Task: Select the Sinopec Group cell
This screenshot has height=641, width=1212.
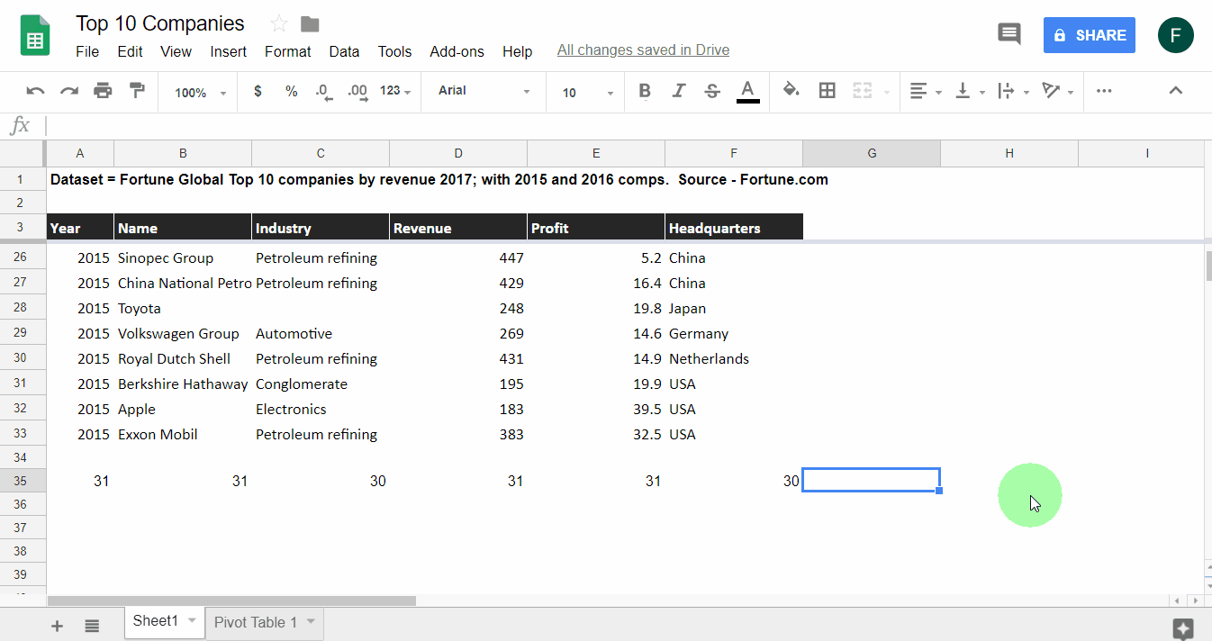Action: [183, 257]
